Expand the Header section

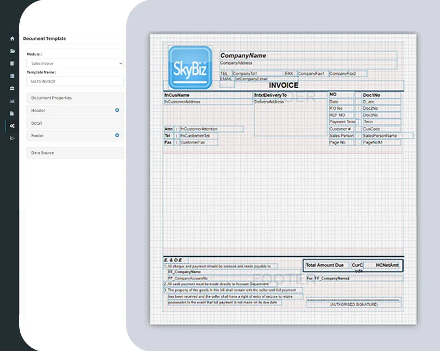[x=75, y=110]
